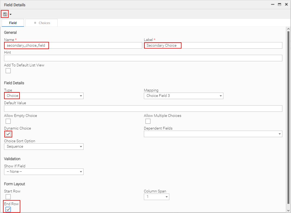The height and width of the screenshot is (213, 291).
Task: Click the Save disk icon in toolbar
Action: [x=5, y=14]
